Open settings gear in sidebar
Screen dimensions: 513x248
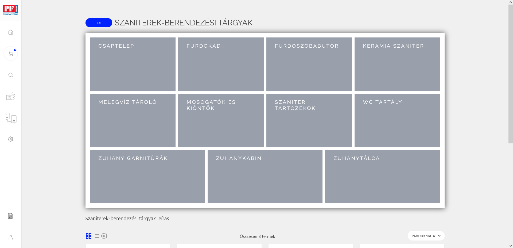tap(11, 139)
